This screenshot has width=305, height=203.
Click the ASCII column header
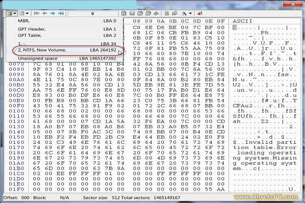242,21
